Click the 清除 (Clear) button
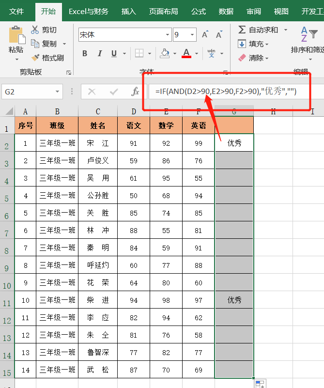 click(252, 58)
